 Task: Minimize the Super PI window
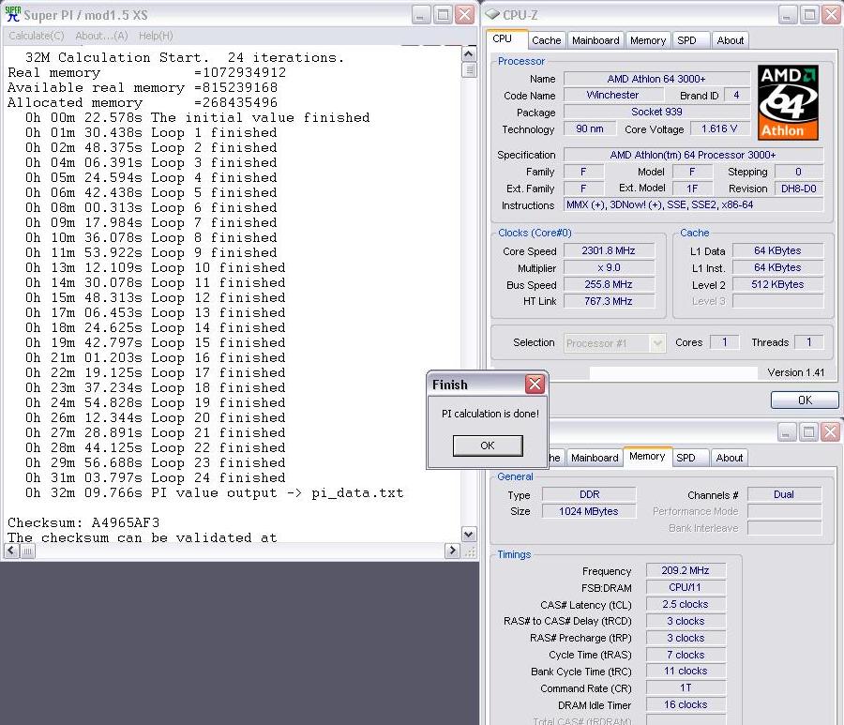[x=420, y=14]
